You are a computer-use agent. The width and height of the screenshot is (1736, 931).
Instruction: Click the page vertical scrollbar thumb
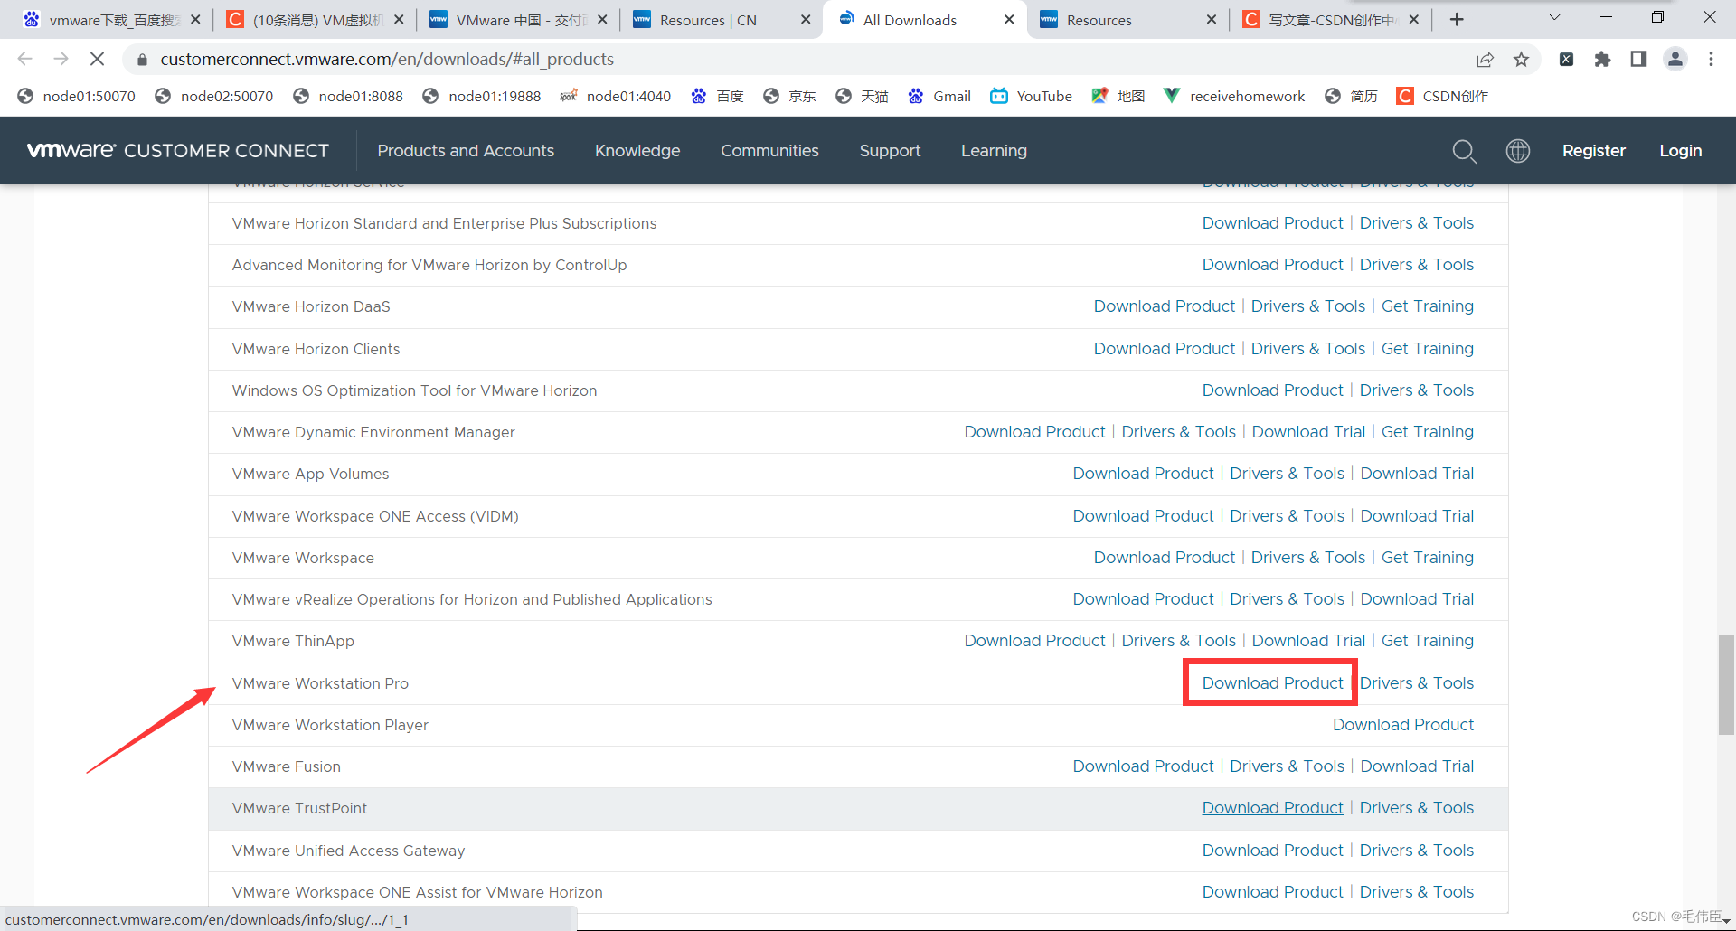[1726, 684]
